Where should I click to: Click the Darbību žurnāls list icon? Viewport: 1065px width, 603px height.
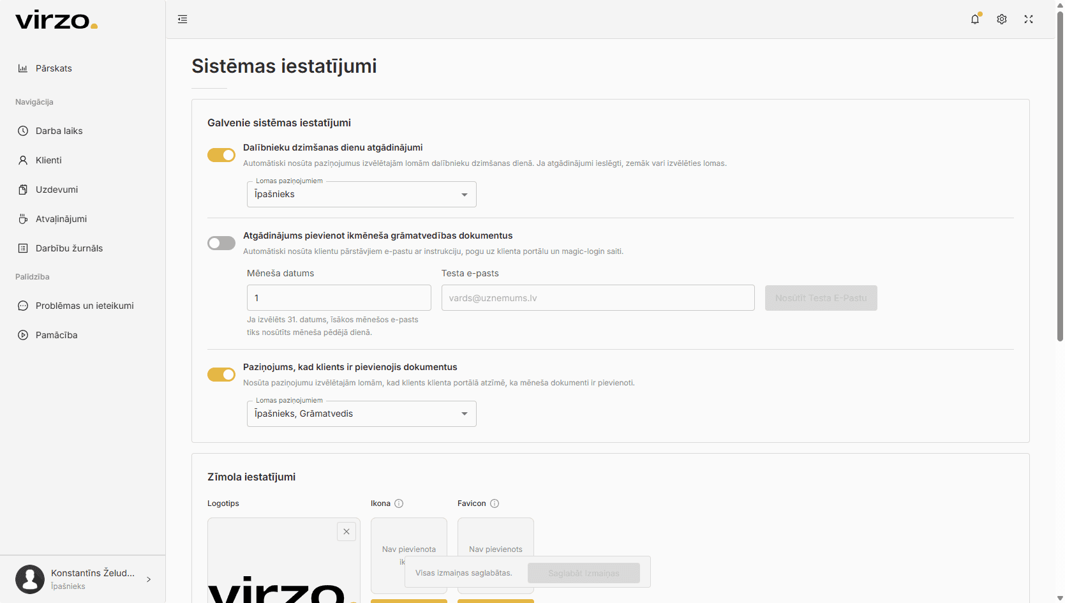23,248
